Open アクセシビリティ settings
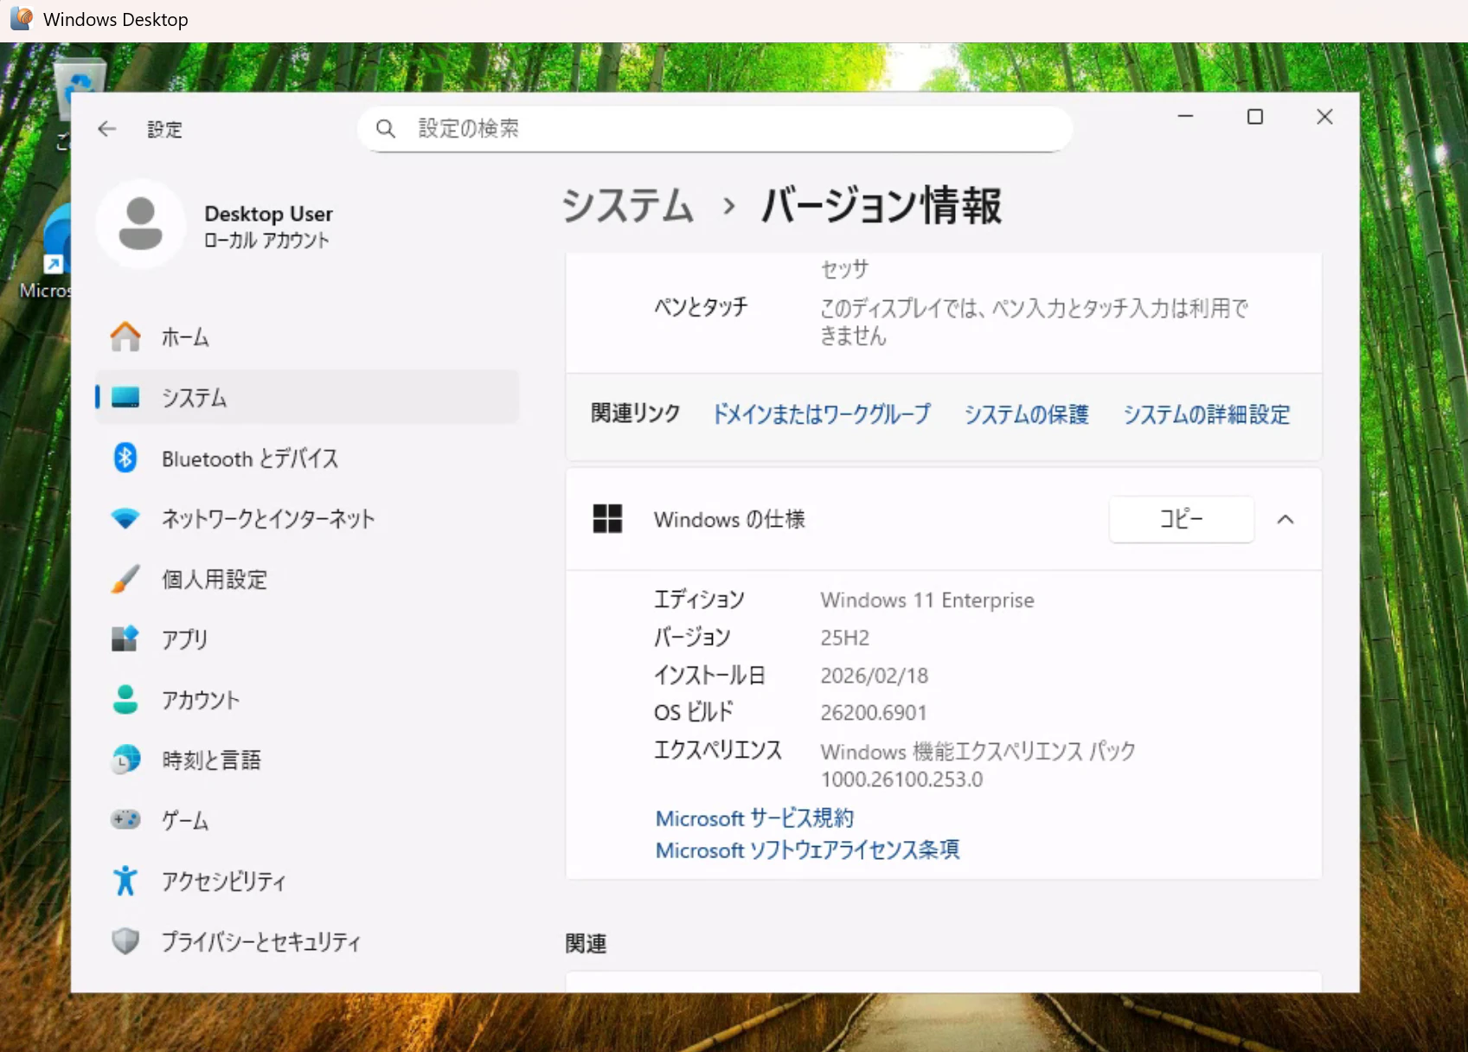1468x1052 pixels. [x=308, y=881]
